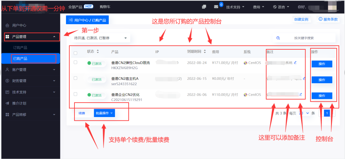Open the mail messages envelope icon
Viewport: 345px width, 159px height.
[x=216, y=7]
